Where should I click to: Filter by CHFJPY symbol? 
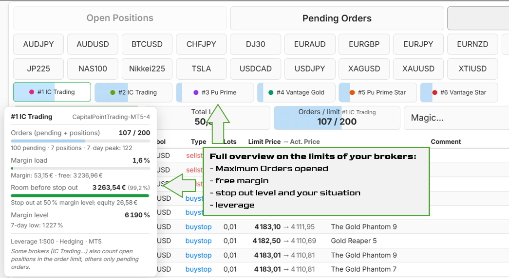[201, 44]
